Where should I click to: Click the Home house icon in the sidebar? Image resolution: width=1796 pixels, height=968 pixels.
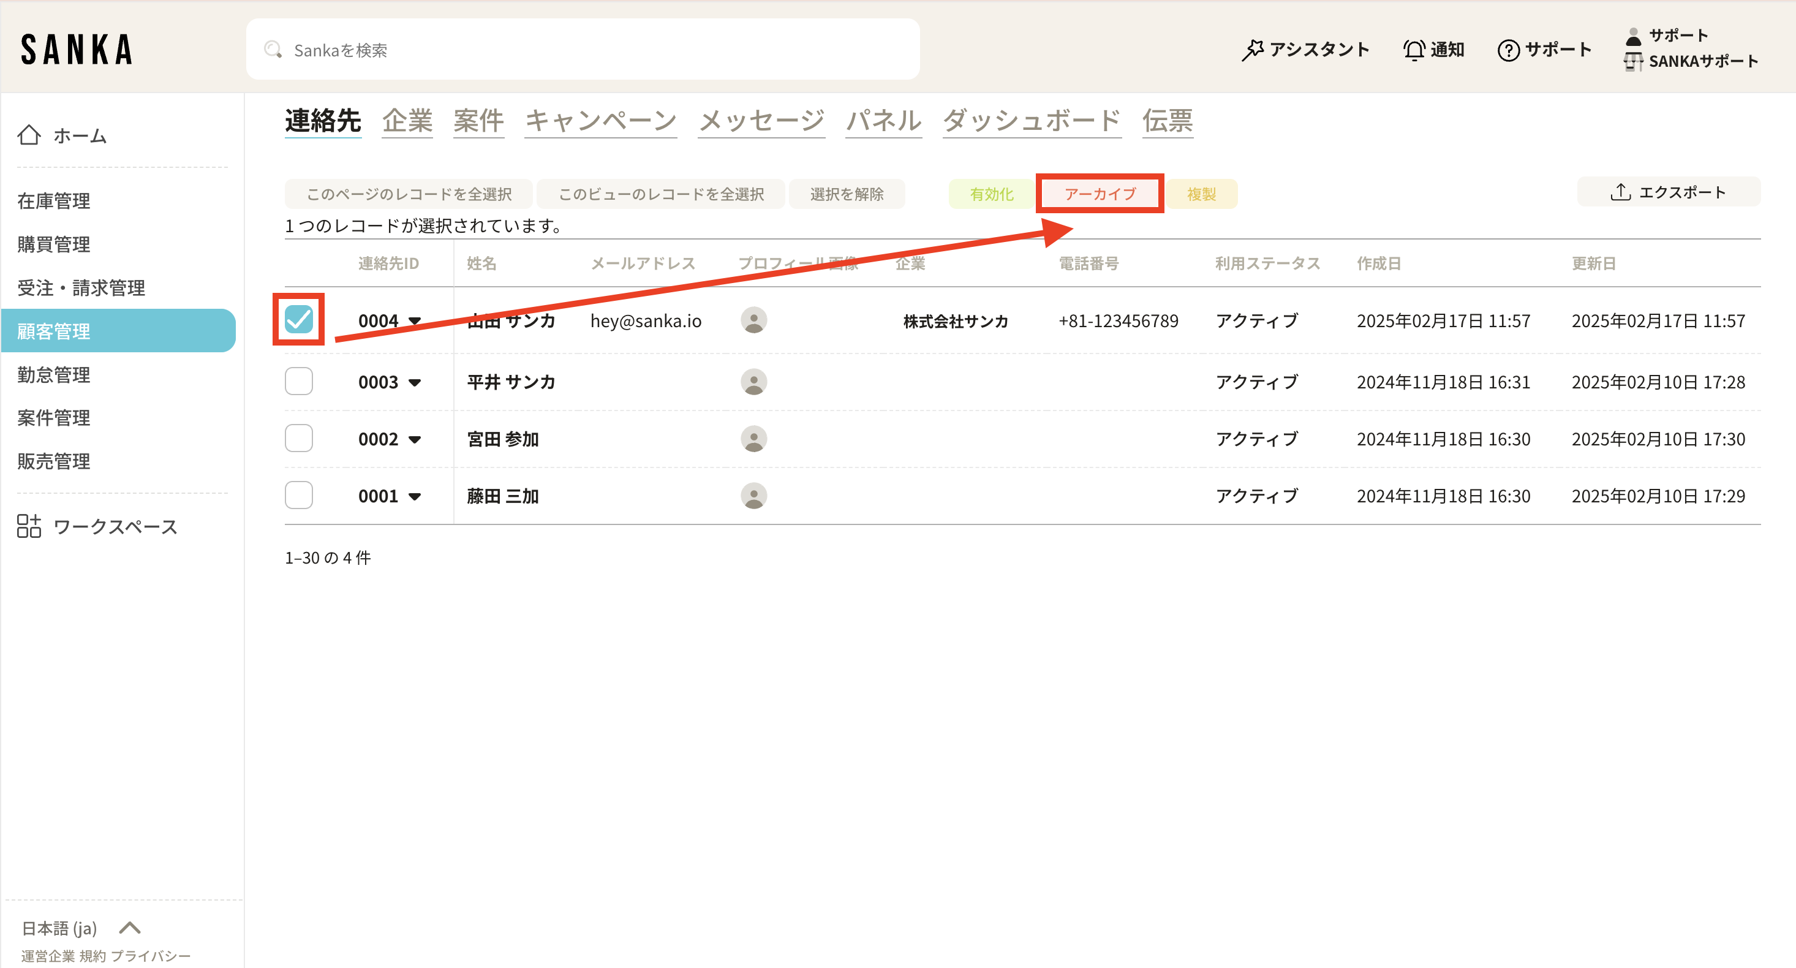(29, 135)
